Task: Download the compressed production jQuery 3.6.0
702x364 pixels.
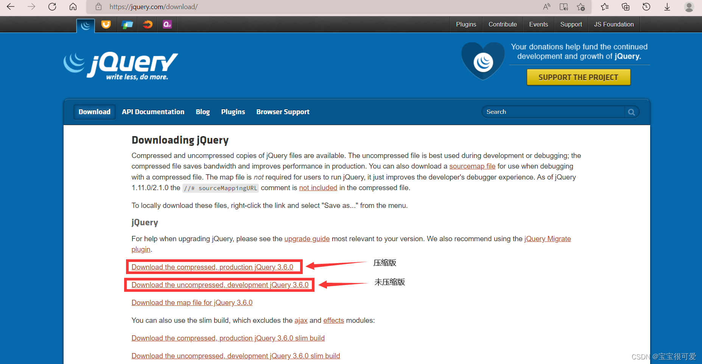Action: coord(212,267)
